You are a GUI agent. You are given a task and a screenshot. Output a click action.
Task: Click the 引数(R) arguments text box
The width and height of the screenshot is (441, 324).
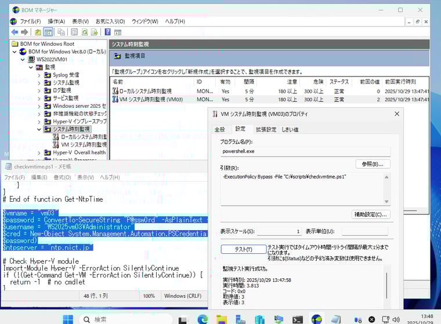click(302, 189)
